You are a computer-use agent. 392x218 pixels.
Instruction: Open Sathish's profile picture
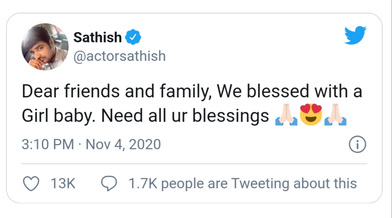[45, 47]
